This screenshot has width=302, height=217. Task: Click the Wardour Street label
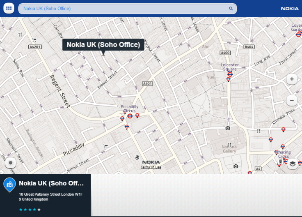(152, 51)
